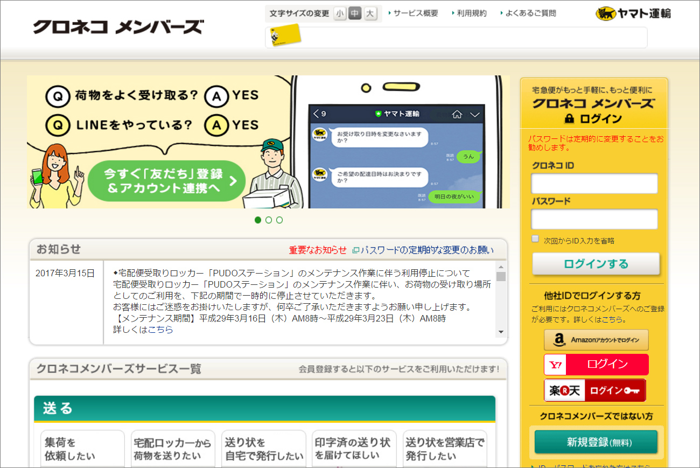Select the second carousel dot
Image resolution: width=700 pixels, height=468 pixels.
(x=269, y=220)
